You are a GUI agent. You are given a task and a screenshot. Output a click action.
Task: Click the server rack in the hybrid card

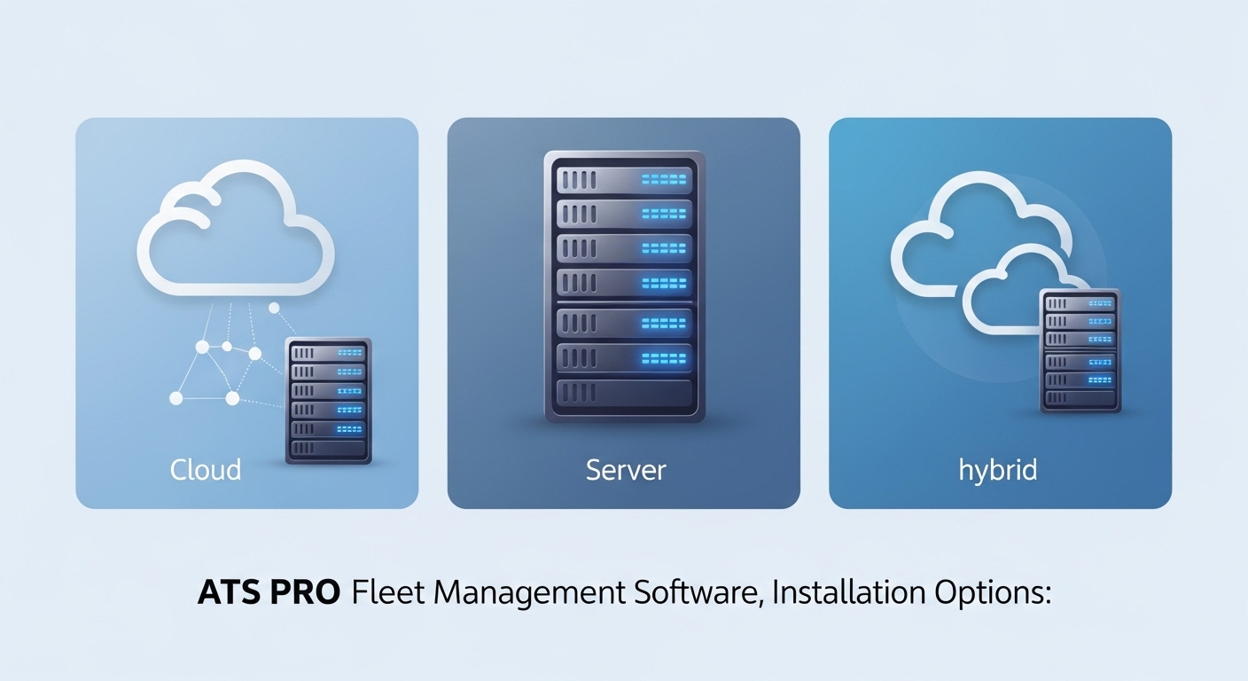tap(1079, 351)
